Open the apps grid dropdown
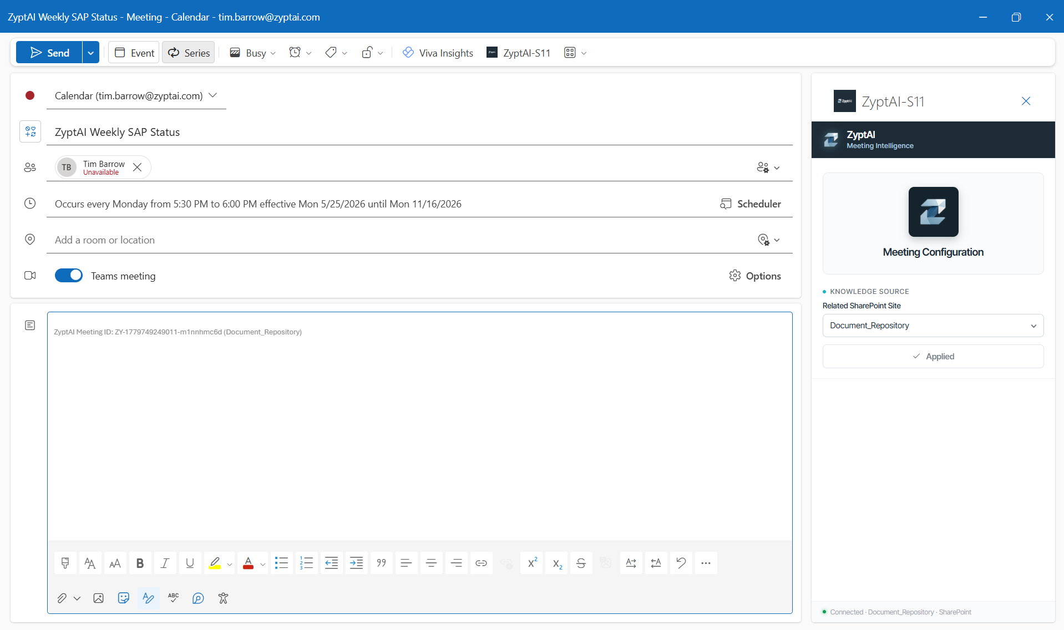This screenshot has height=630, width=1064. point(575,53)
